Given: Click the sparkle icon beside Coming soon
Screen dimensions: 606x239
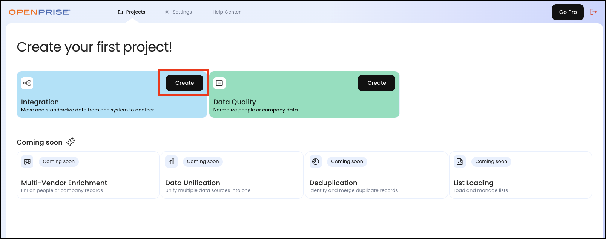Looking at the screenshot, I should pos(71,142).
